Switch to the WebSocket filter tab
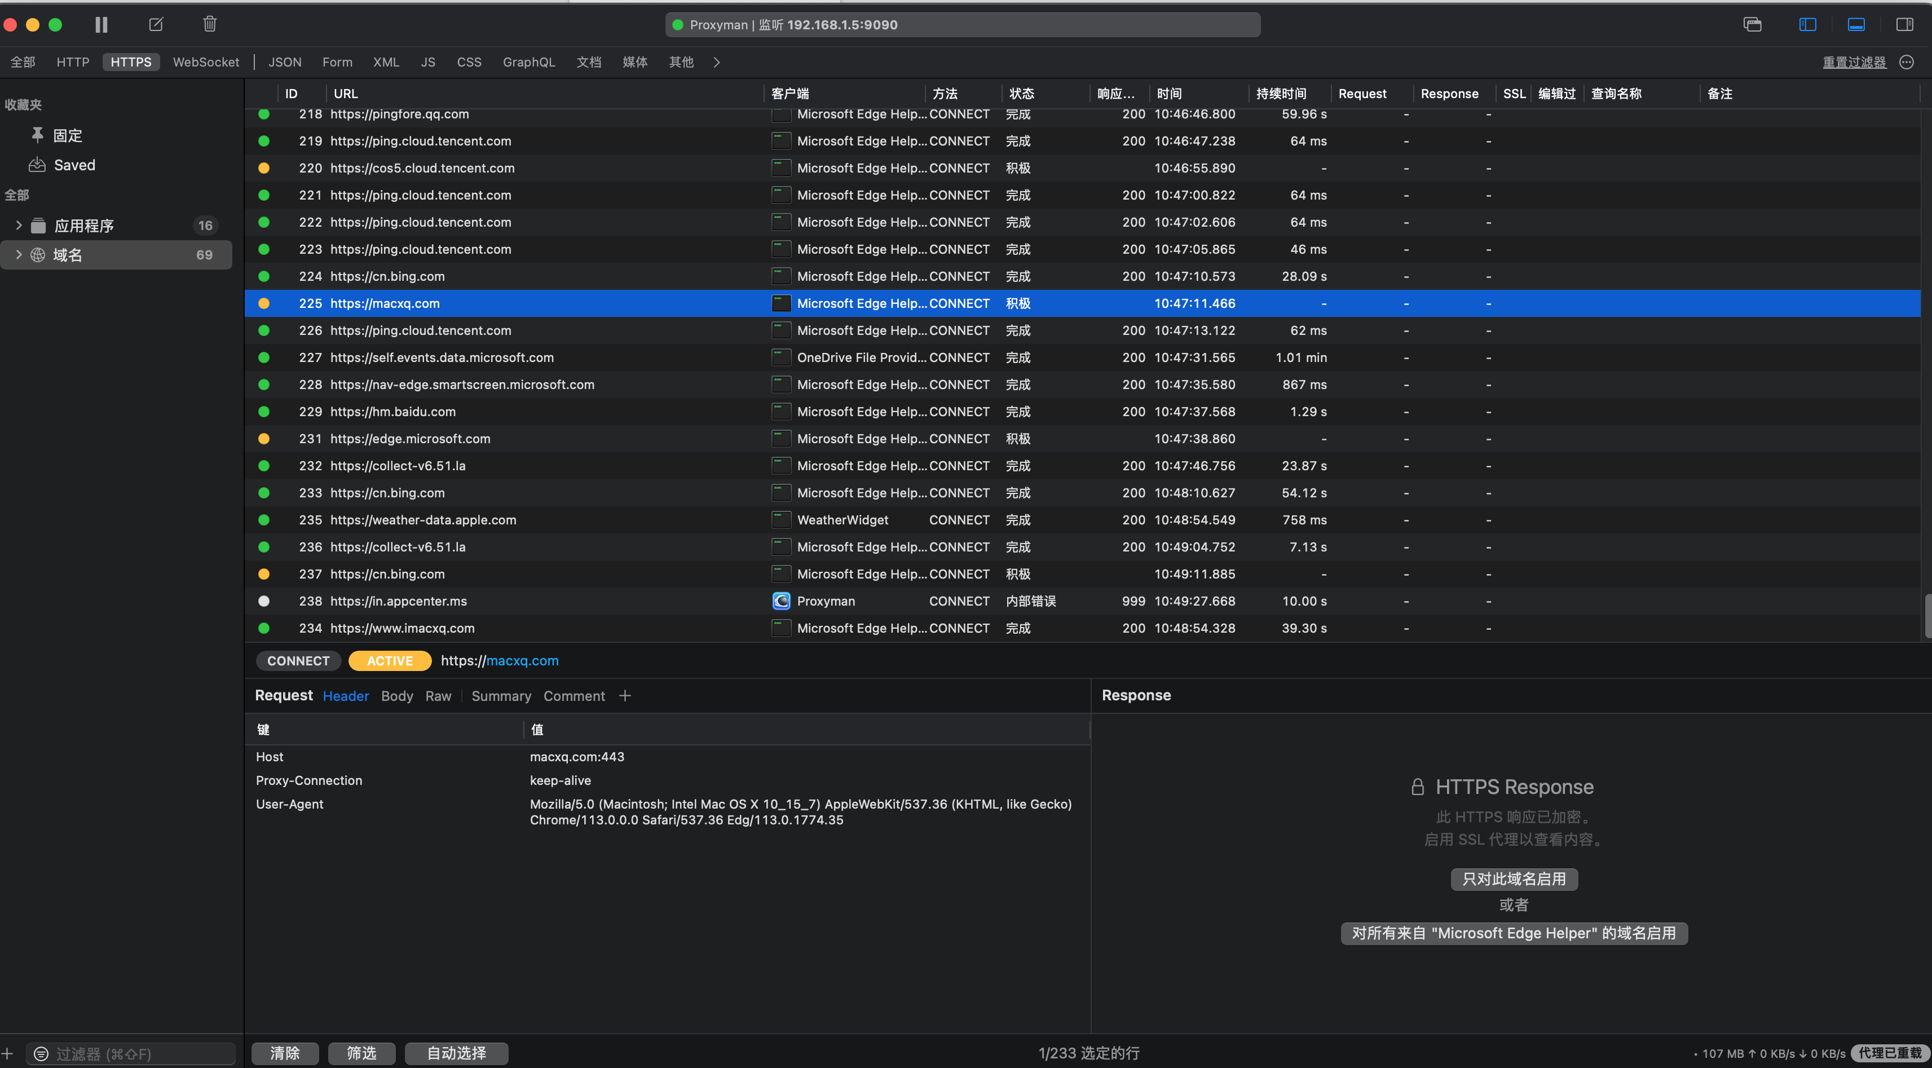Image resolution: width=1932 pixels, height=1068 pixels. tap(205, 62)
